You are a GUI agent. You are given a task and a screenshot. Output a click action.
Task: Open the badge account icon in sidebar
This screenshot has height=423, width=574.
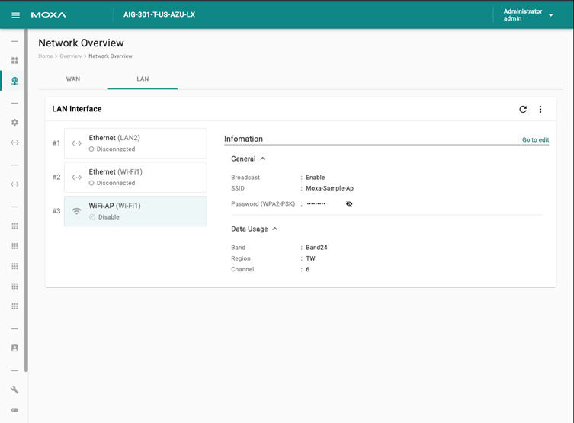[14, 348]
